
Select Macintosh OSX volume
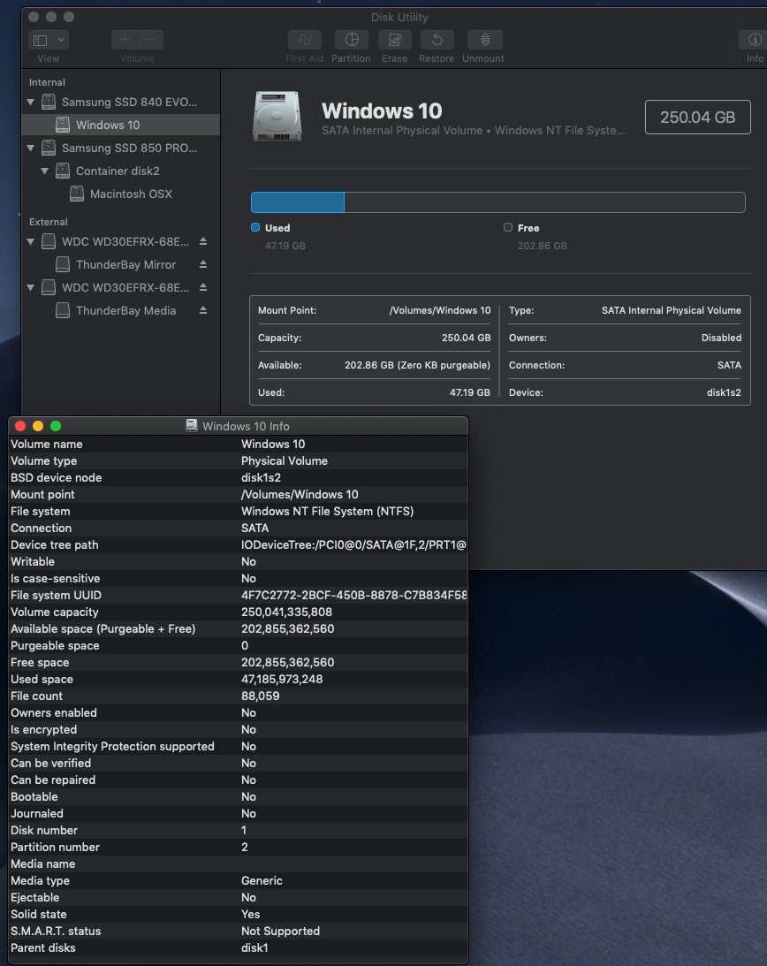(x=121, y=194)
